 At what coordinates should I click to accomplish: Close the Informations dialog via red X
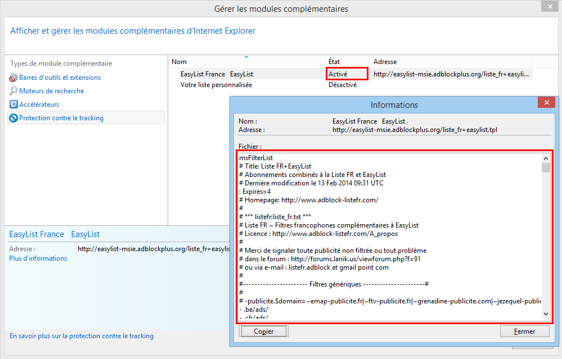(547, 102)
